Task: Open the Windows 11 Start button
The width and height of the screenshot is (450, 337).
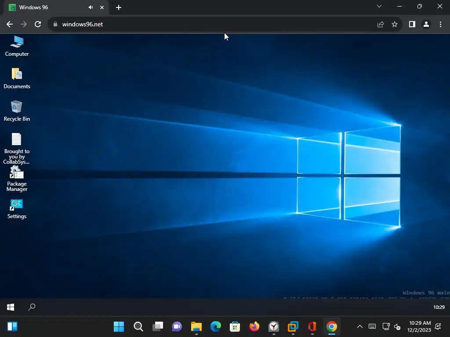Action: [119, 326]
